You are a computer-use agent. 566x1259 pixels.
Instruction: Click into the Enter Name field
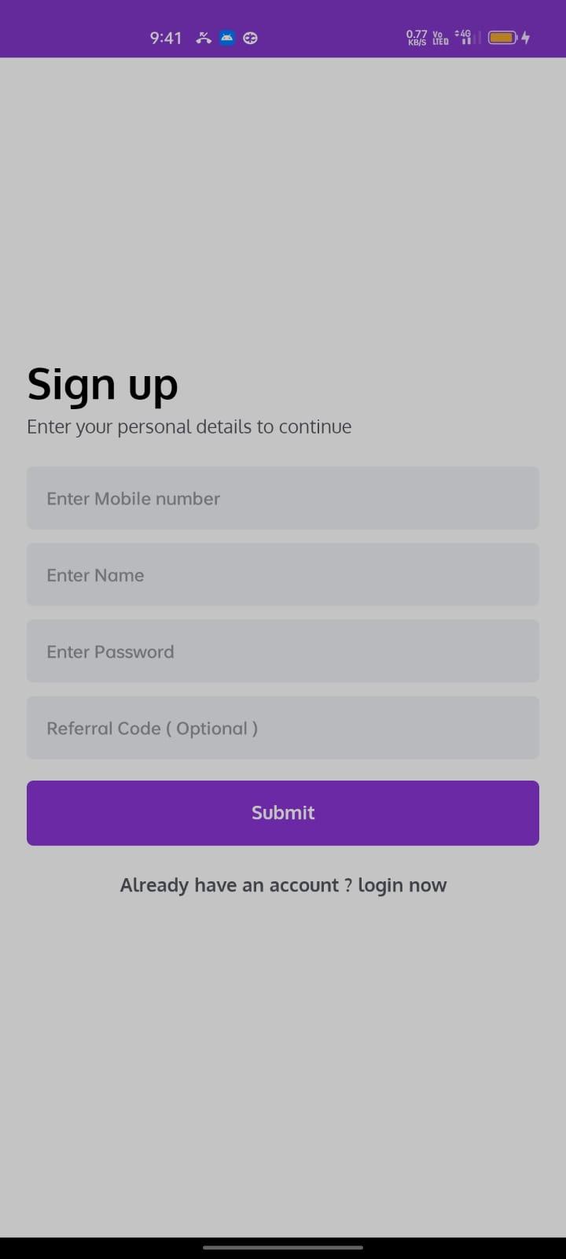pyautogui.click(x=283, y=574)
